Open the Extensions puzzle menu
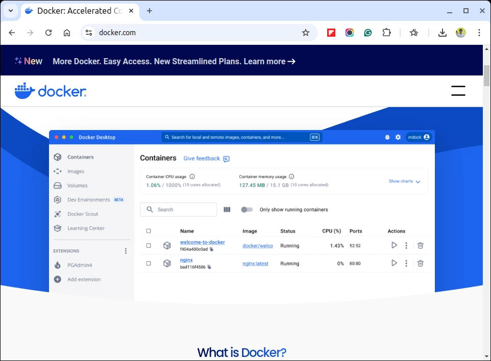This screenshot has height=361, width=491. tap(387, 33)
